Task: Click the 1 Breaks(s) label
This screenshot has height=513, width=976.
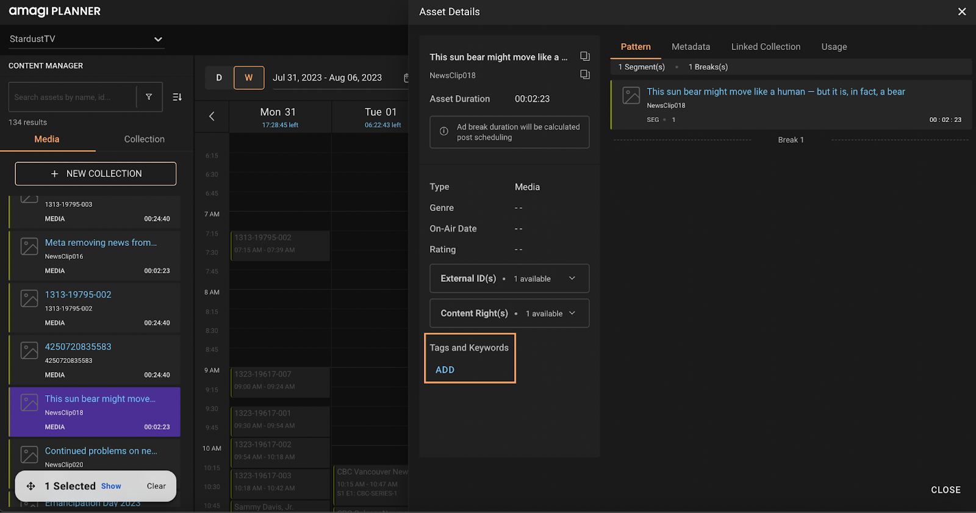Action: (708, 67)
